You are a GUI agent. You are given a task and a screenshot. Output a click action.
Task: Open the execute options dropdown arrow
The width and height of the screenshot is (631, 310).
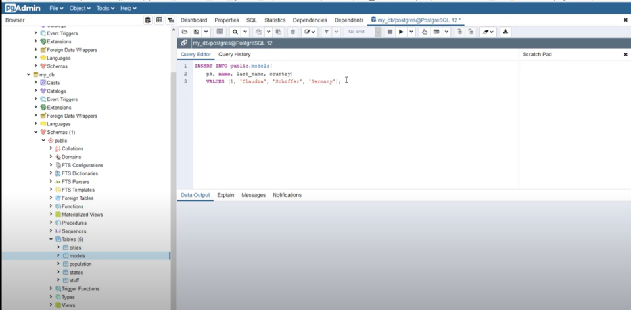[411, 32]
